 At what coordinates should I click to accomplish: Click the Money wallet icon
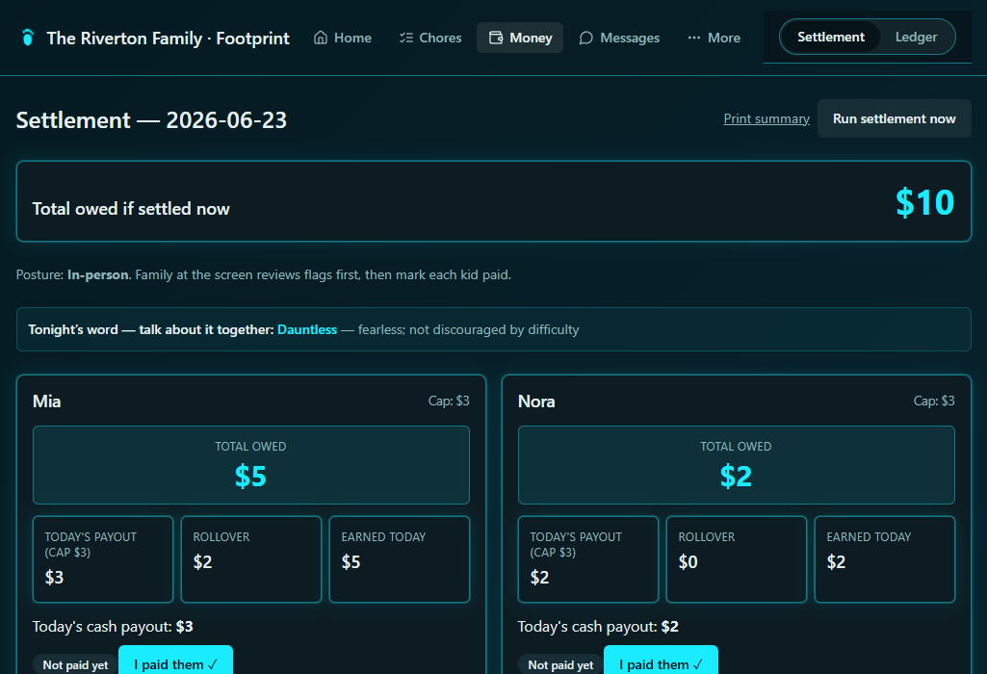[496, 38]
